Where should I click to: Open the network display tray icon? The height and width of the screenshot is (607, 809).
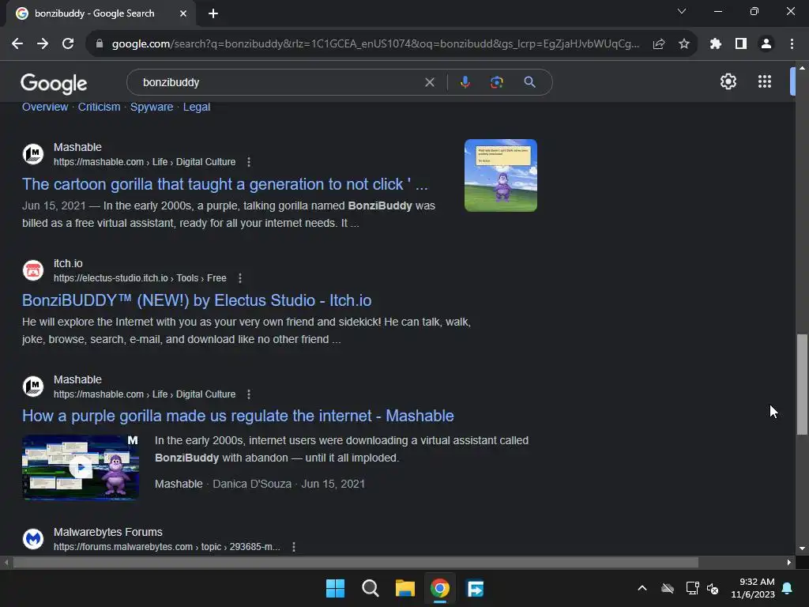point(692,588)
